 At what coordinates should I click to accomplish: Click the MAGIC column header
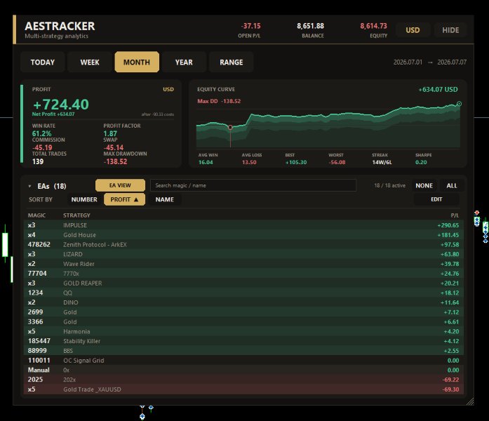(x=36, y=215)
